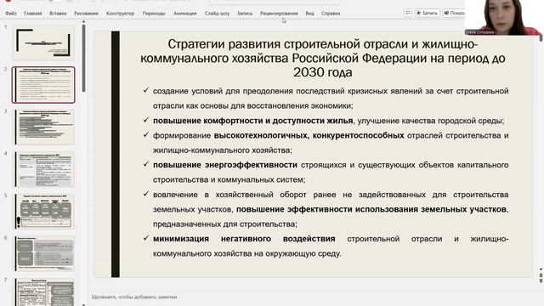Select slide 4 thumbnail with table

click(43, 169)
